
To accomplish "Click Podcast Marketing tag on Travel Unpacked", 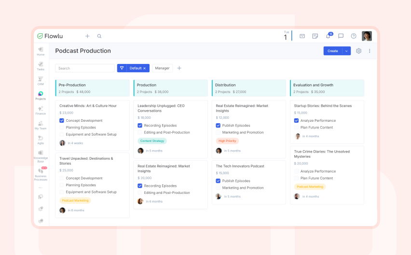I will point(75,201).
